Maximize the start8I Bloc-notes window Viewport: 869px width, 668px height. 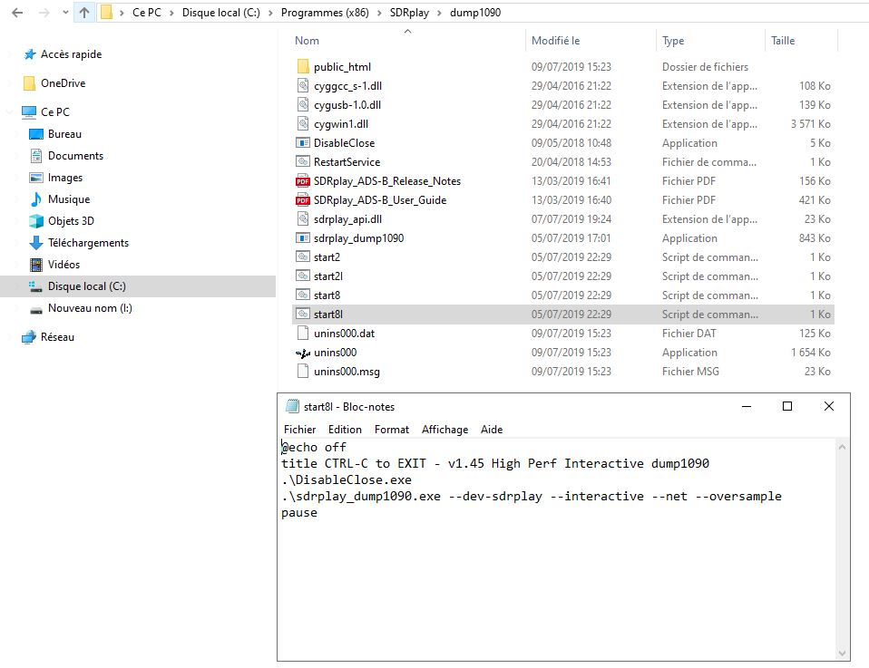[787, 407]
